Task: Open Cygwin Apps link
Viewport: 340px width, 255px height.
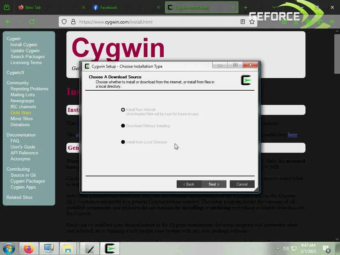Action: click(23, 187)
